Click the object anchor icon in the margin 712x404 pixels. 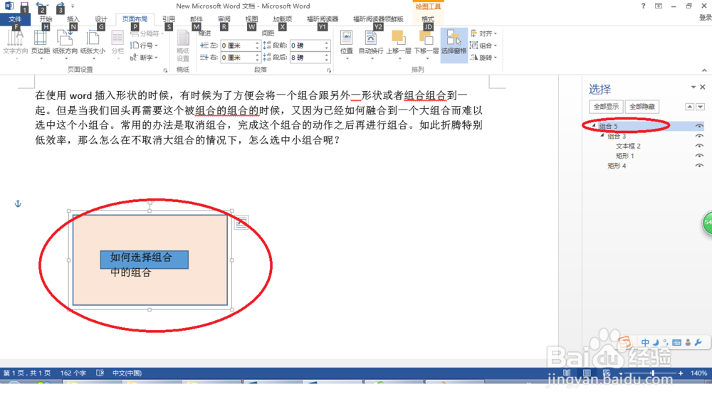click(19, 203)
